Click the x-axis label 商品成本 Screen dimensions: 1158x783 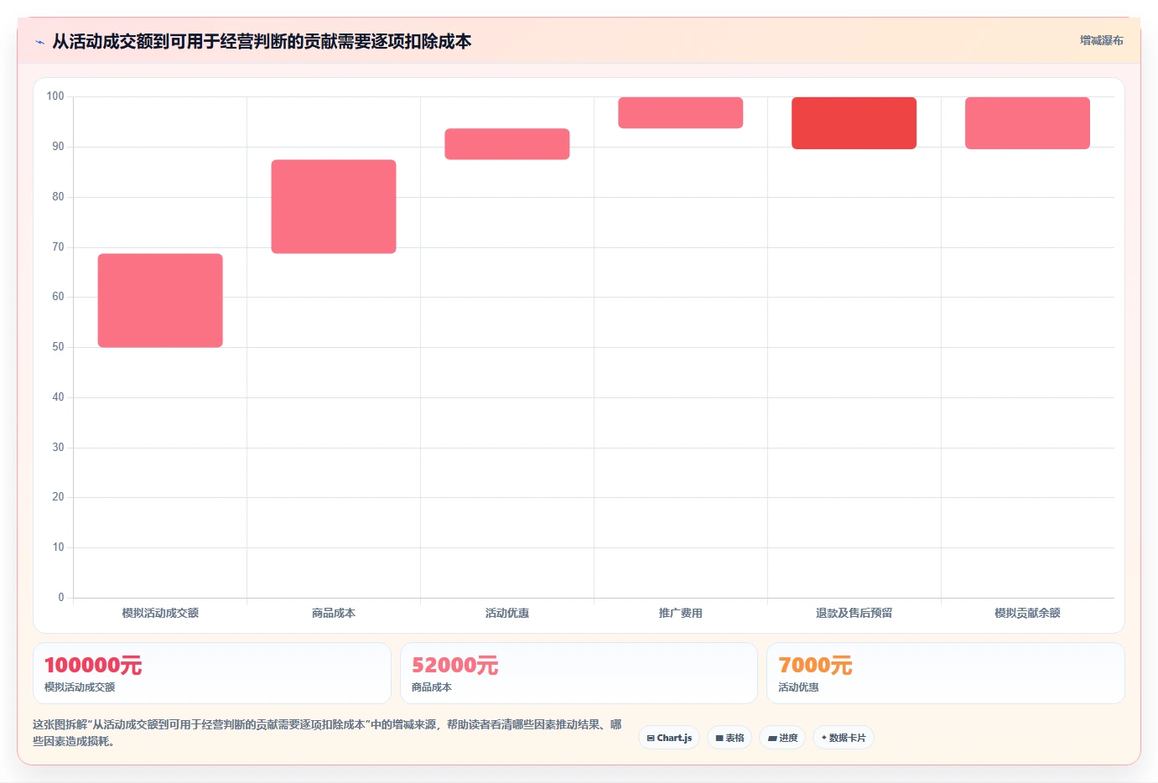click(334, 613)
